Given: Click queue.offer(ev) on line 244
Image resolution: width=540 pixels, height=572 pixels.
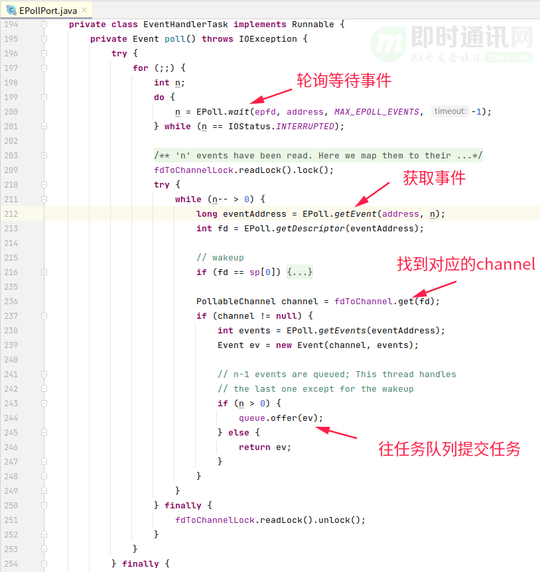Looking at the screenshot, I should [281, 418].
